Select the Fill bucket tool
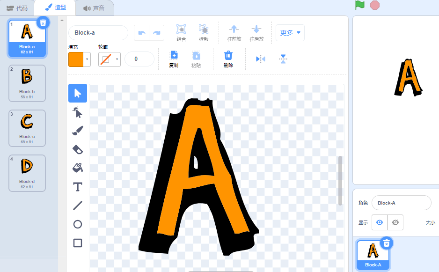 [x=78, y=168]
